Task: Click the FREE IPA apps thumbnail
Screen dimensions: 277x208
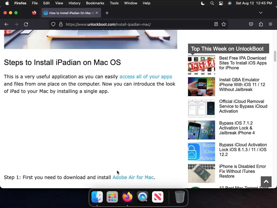Action: pyautogui.click(x=201, y=65)
